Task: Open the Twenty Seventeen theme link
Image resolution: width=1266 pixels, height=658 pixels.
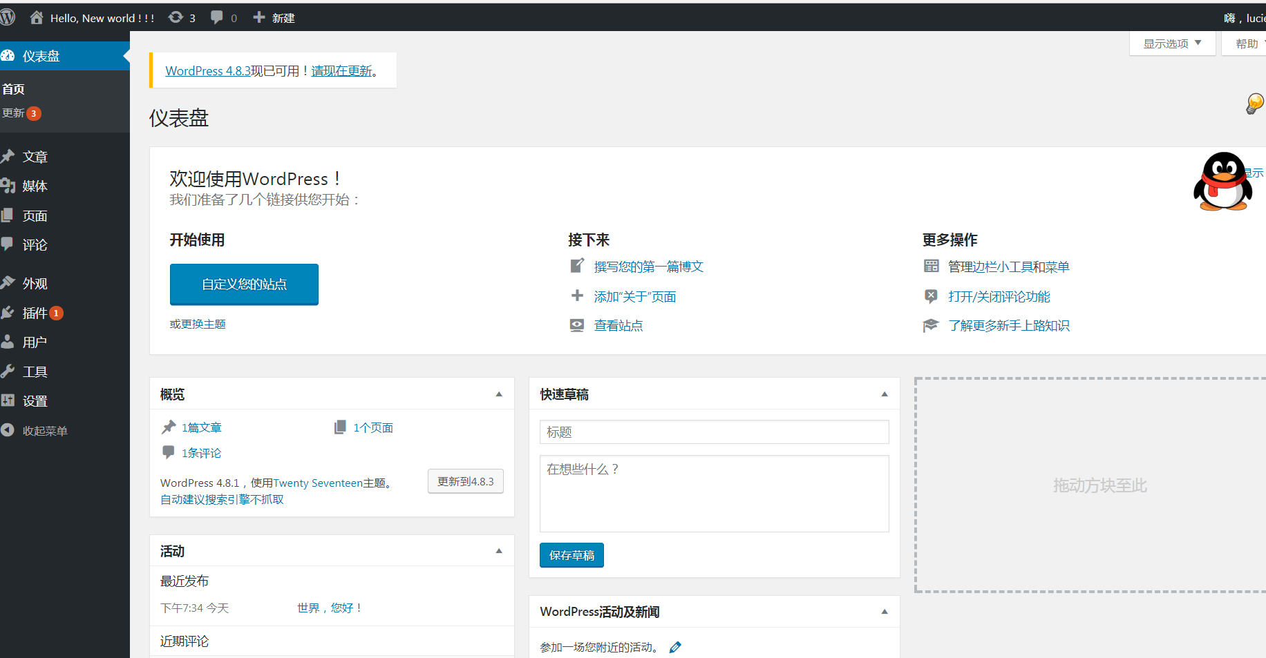Action: (x=318, y=483)
